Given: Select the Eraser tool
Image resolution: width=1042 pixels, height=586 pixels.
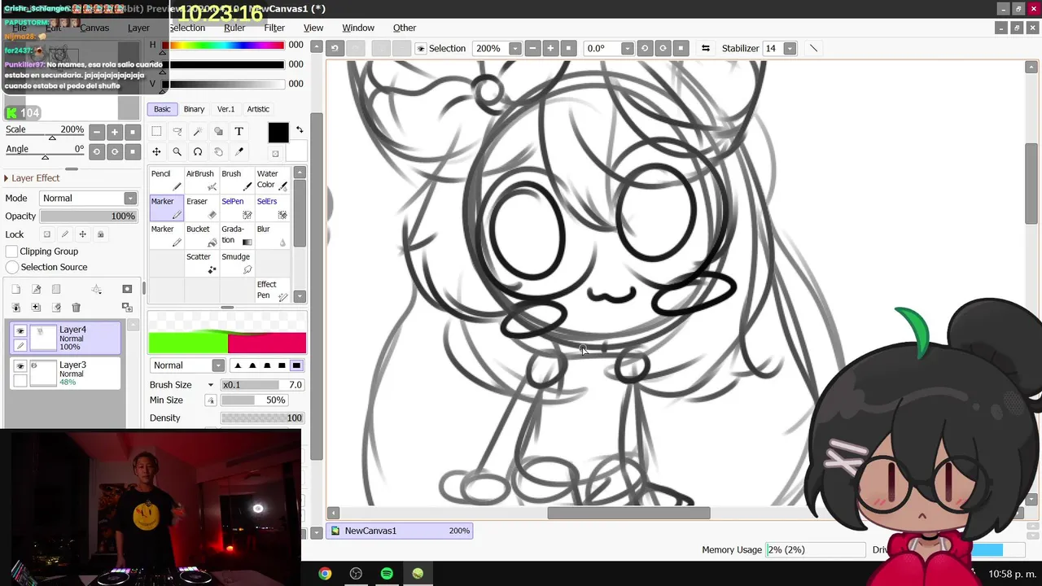Looking at the screenshot, I should click(202, 208).
